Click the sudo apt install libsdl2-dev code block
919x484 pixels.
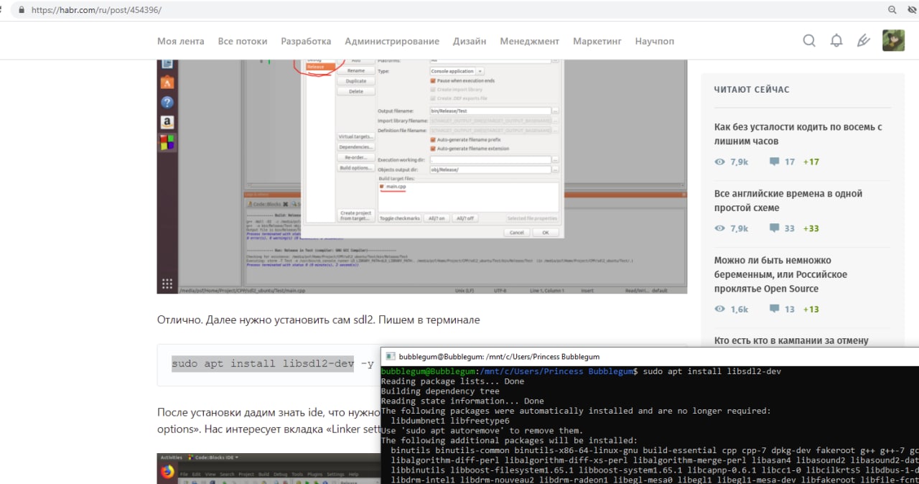click(x=273, y=364)
